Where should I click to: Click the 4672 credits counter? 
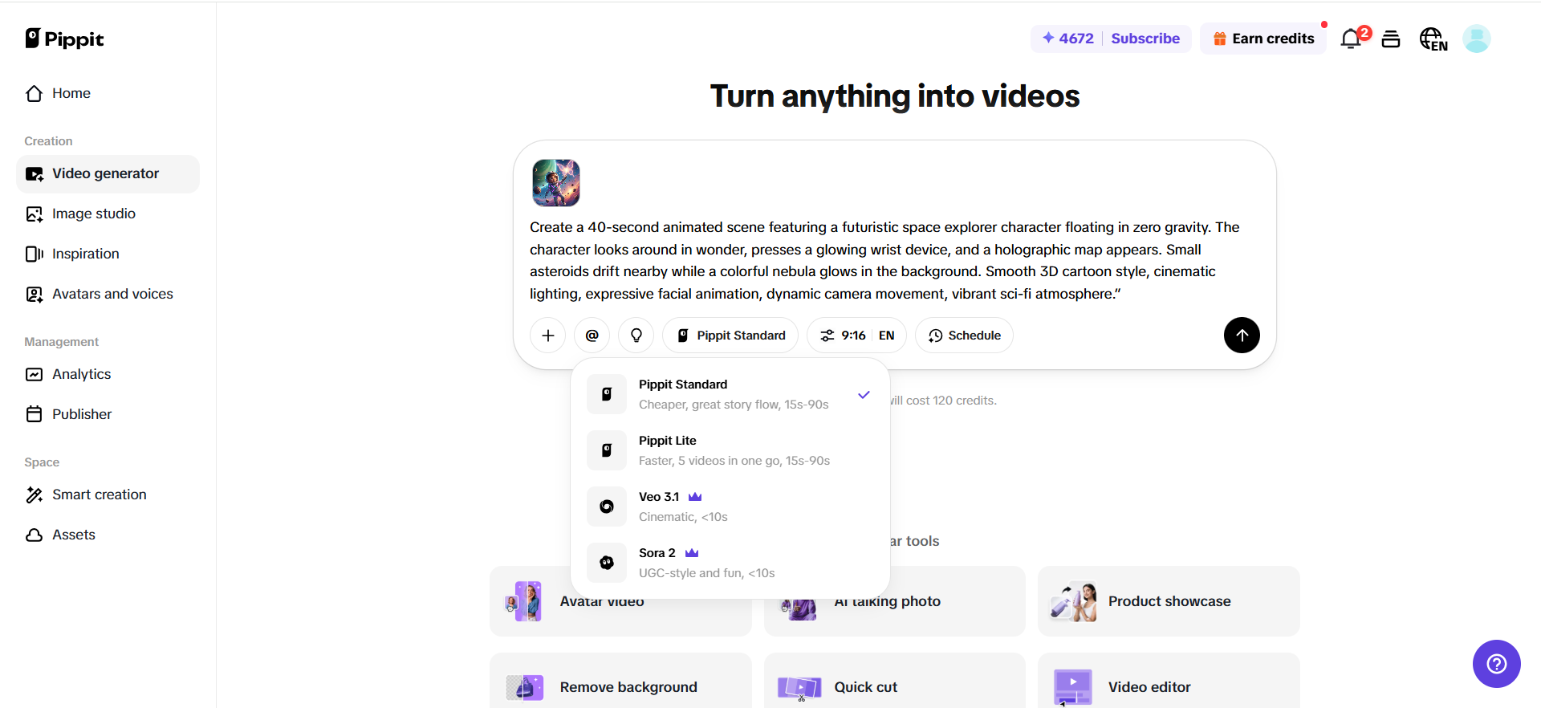(1067, 39)
